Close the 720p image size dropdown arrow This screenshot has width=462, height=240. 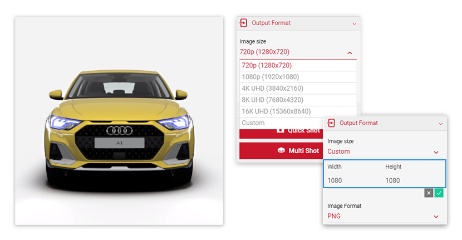pos(350,53)
